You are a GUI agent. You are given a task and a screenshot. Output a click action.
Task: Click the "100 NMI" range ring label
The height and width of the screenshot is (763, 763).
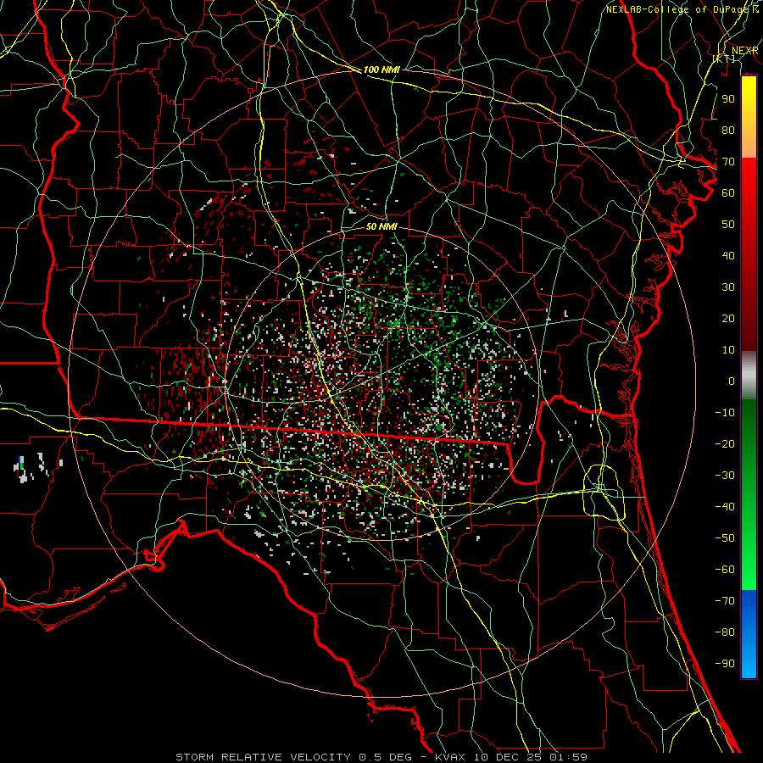coord(381,70)
